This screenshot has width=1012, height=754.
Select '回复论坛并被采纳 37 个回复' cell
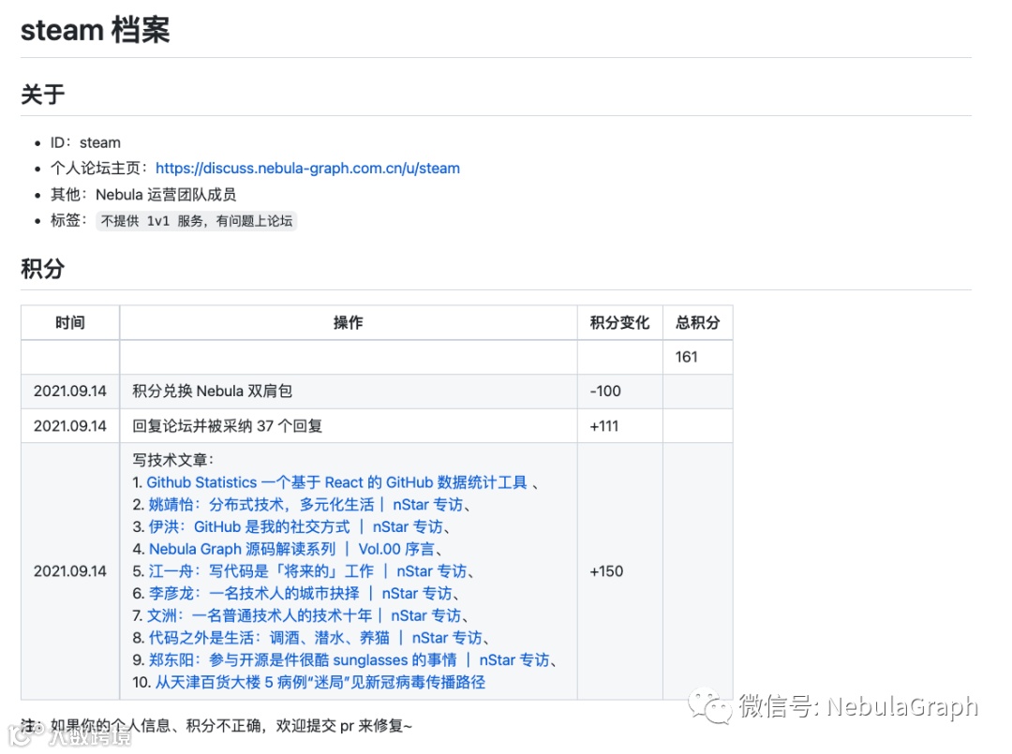click(x=349, y=425)
